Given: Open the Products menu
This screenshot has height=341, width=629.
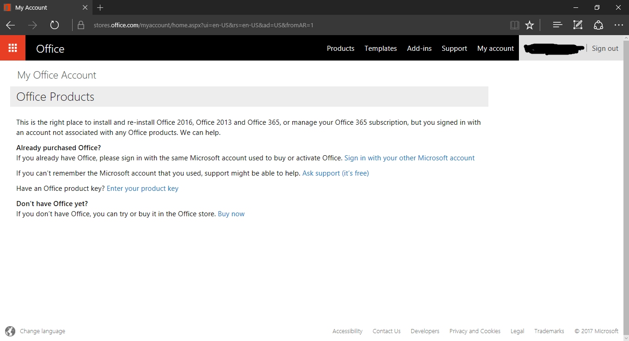Looking at the screenshot, I should (340, 48).
